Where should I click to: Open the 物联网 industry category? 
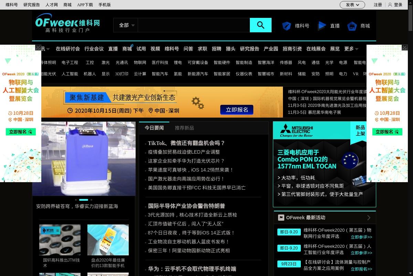click(x=140, y=63)
